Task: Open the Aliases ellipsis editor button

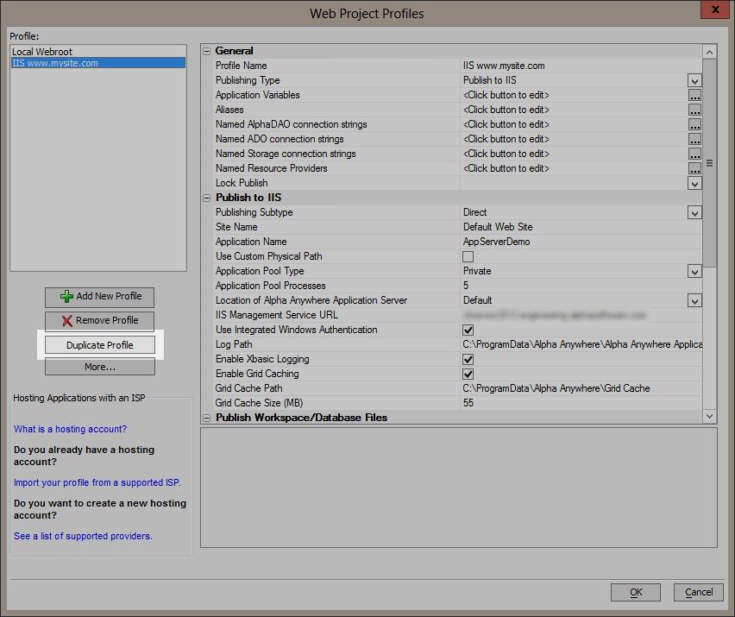Action: pos(694,110)
